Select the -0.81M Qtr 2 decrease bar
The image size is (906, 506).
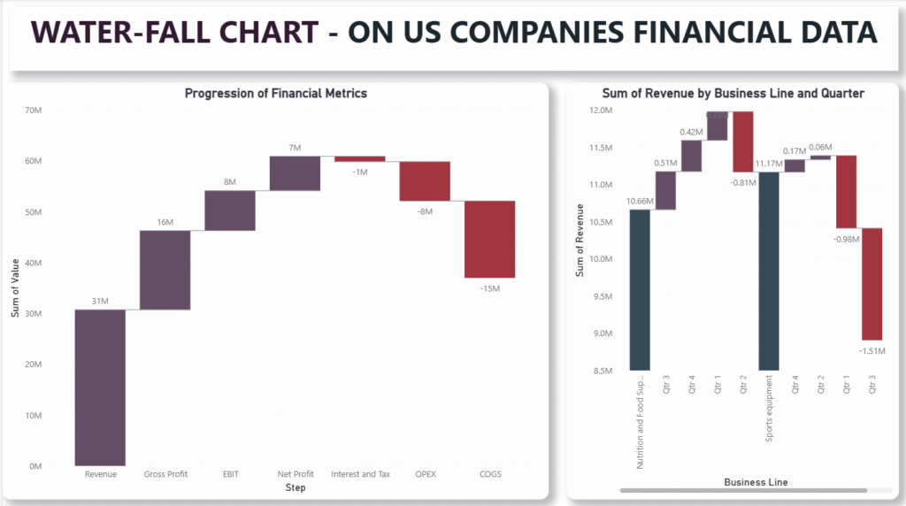click(x=743, y=142)
